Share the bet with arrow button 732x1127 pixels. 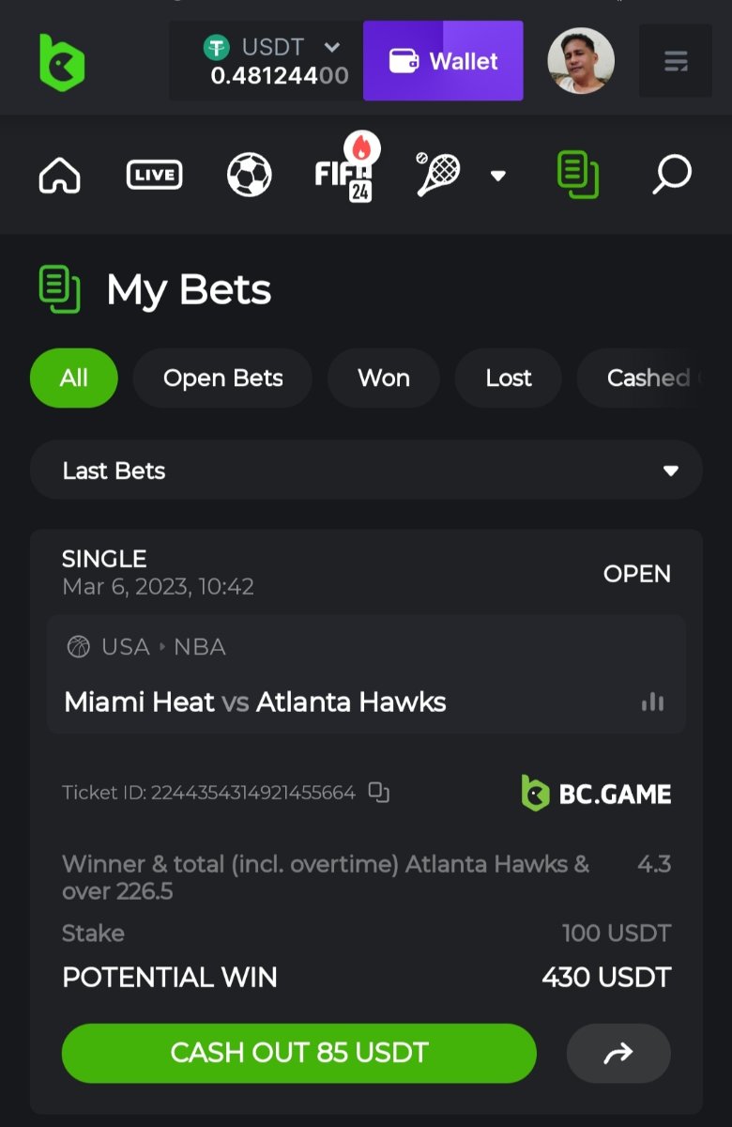[618, 1054]
